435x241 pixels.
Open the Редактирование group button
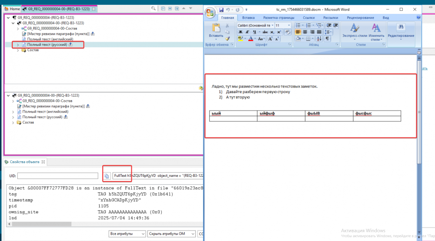point(401,32)
